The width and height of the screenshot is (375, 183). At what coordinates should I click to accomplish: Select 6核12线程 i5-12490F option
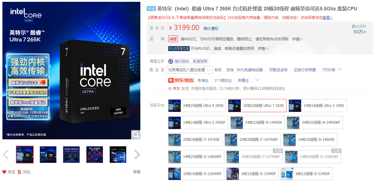pyautogui.click(x=252, y=174)
